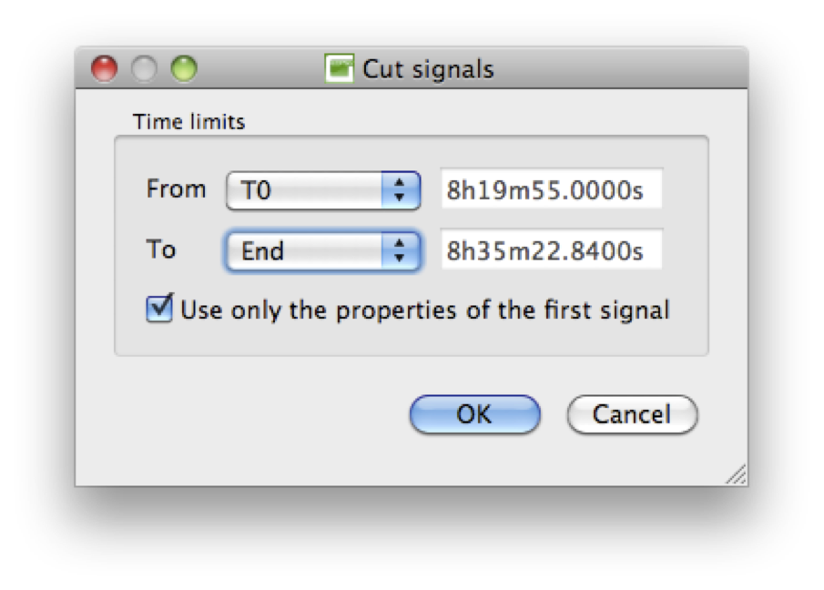The width and height of the screenshot is (824, 590).
Task: Grab the resize grip in the window corner
Action: pyautogui.click(x=736, y=473)
